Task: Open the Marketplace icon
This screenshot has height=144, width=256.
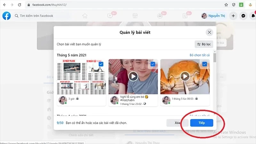Action: (x=135, y=16)
